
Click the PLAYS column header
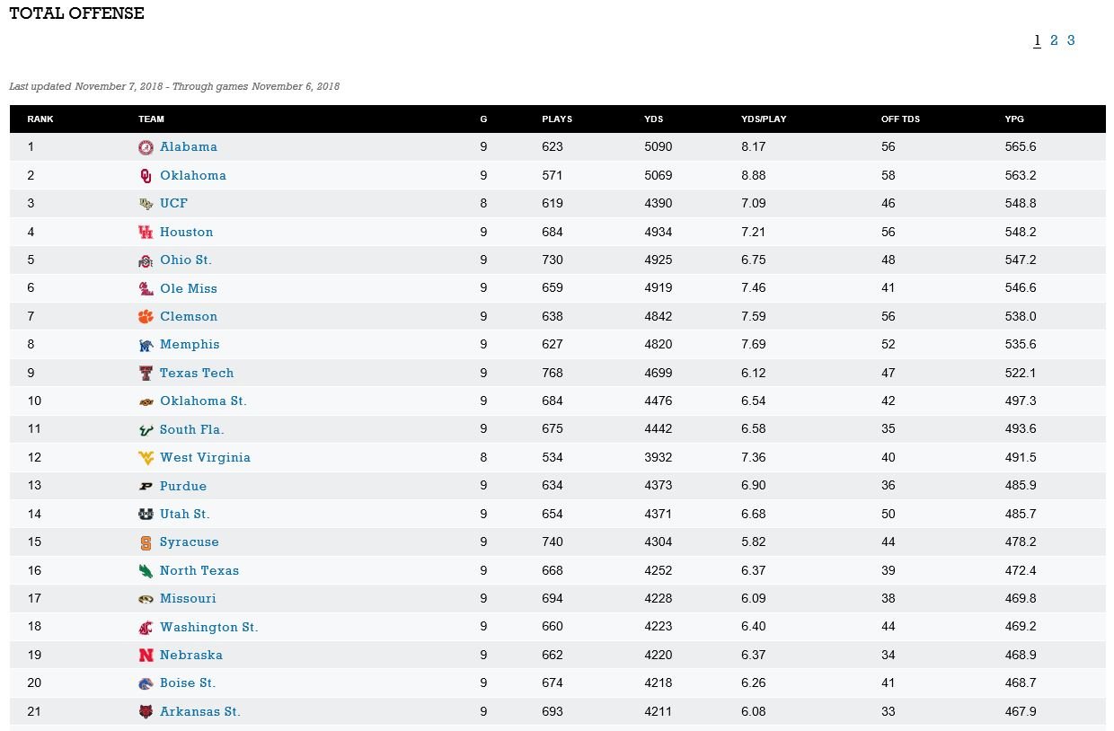pyautogui.click(x=557, y=119)
